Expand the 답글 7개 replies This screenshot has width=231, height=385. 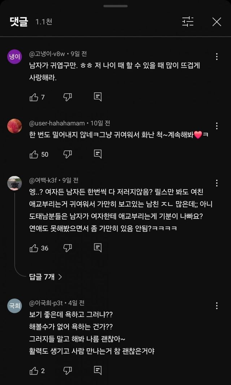click(45, 277)
